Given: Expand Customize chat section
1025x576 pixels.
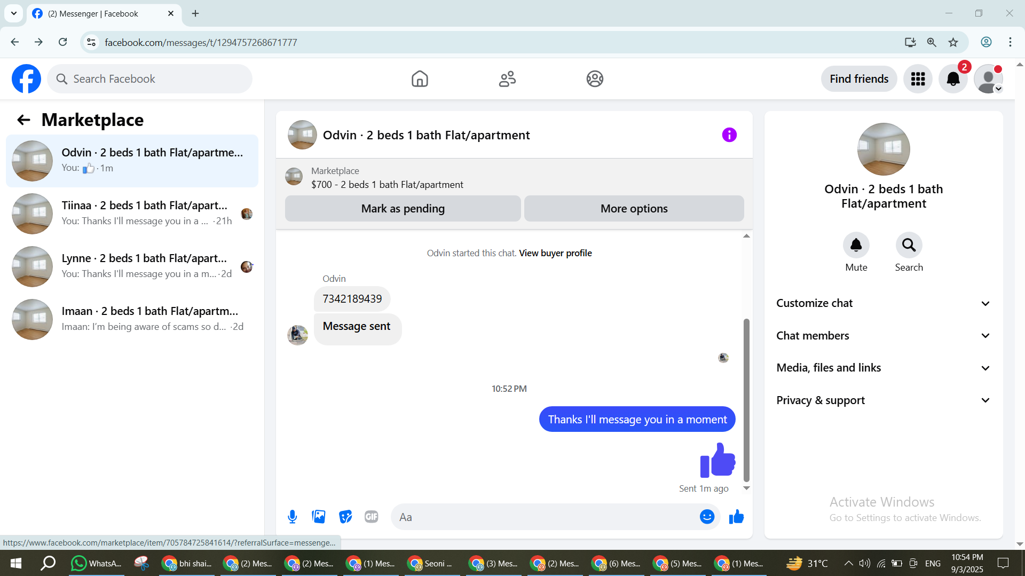Looking at the screenshot, I should (883, 303).
